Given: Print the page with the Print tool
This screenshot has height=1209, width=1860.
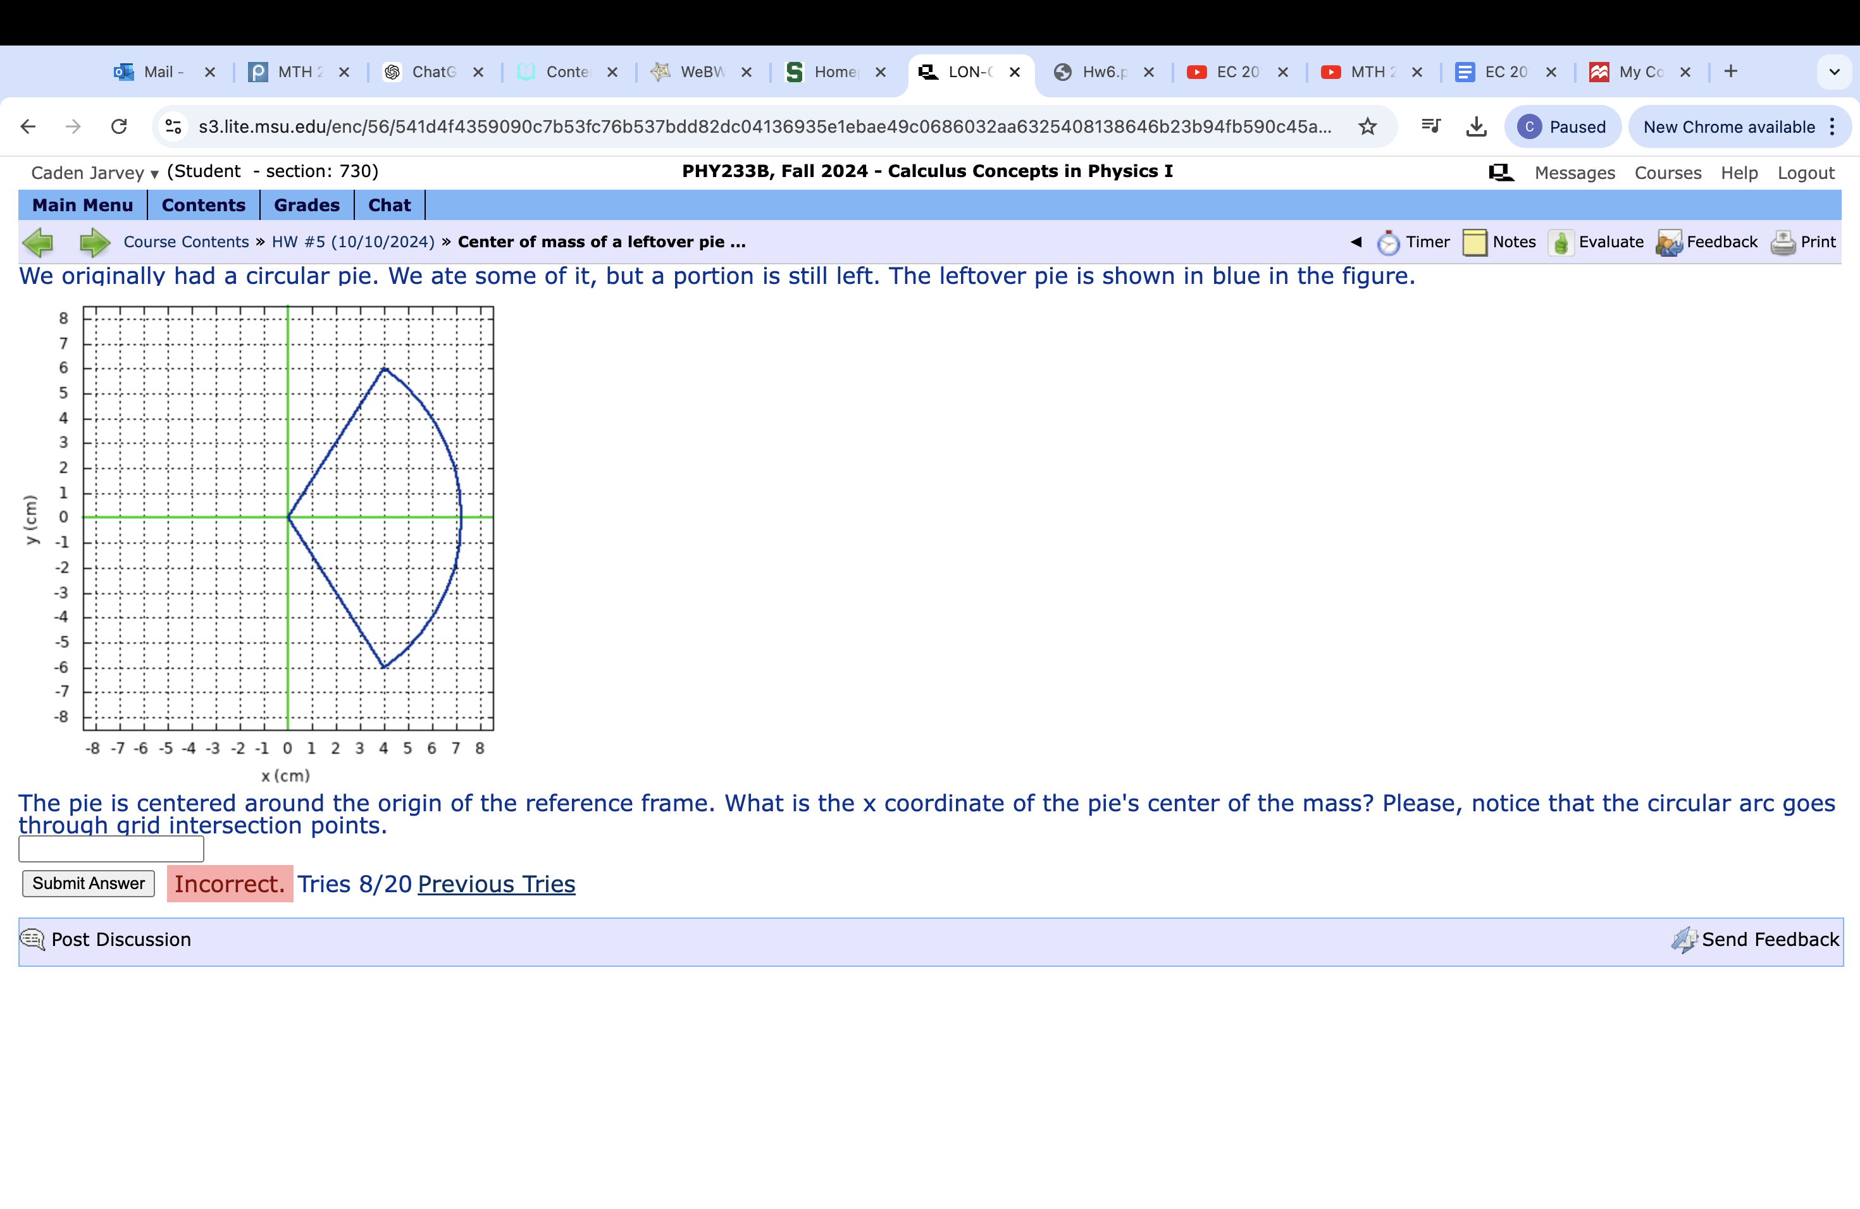Looking at the screenshot, I should tap(1803, 242).
